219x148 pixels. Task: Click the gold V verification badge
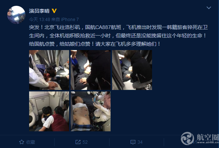pyautogui.click(x=54, y=11)
